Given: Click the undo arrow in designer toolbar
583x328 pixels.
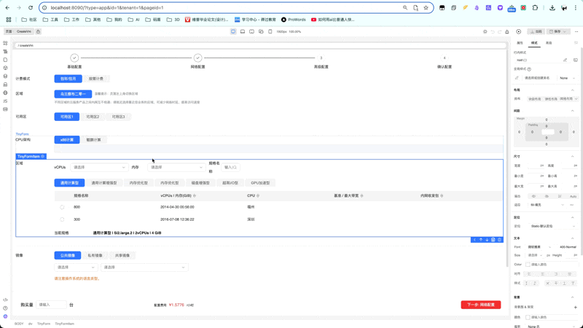Looking at the screenshot, I should tap(493, 31).
